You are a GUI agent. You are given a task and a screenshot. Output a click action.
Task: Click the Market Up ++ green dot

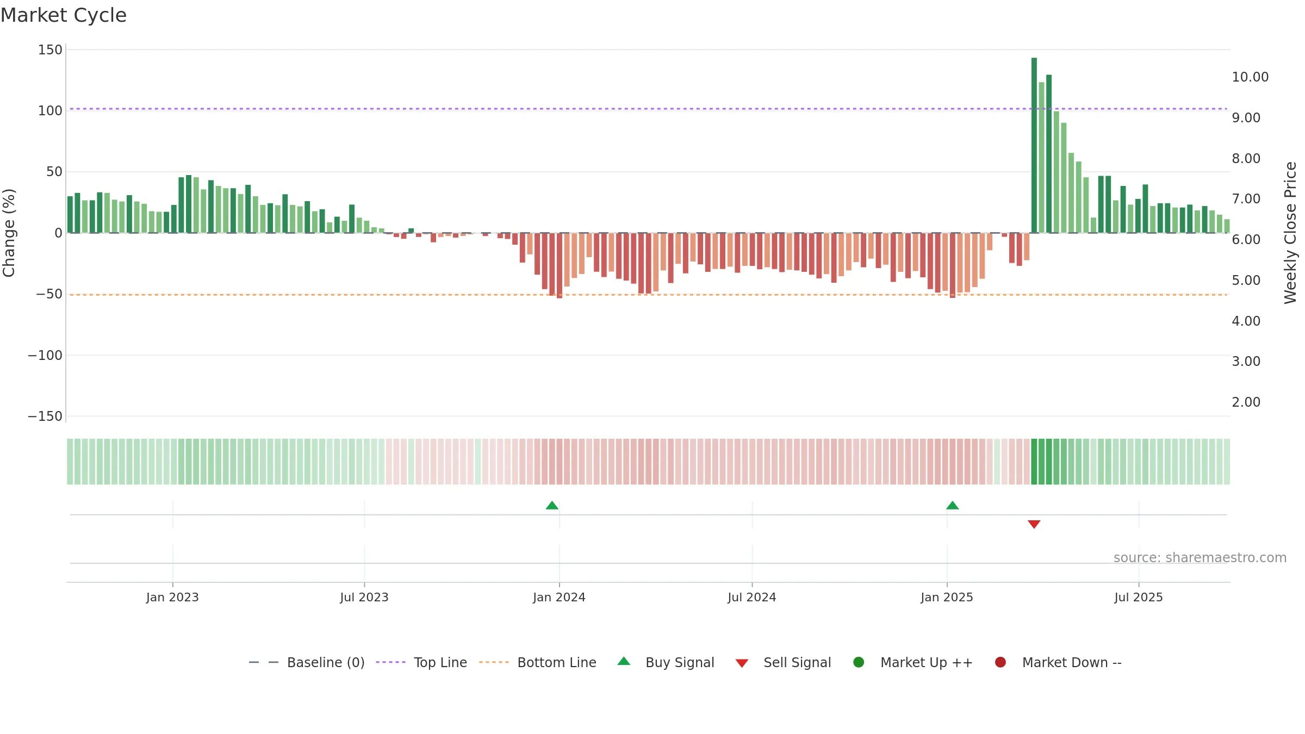tap(859, 662)
